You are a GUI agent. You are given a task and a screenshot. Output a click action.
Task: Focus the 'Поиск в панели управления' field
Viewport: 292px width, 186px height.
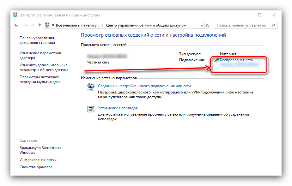[x=246, y=25]
